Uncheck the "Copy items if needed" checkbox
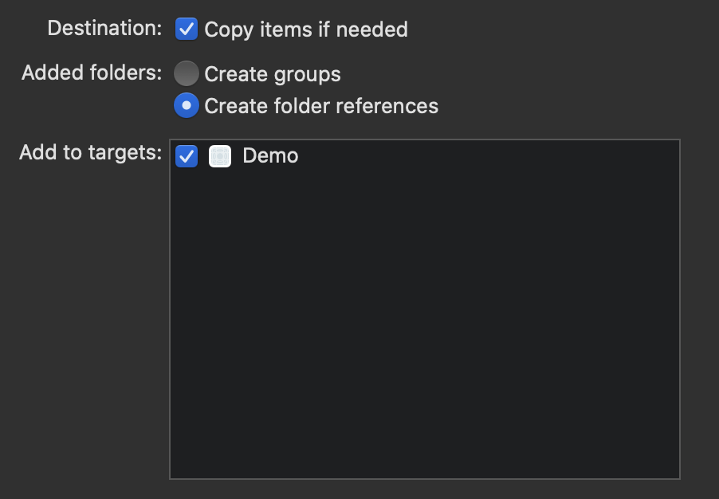This screenshot has height=499, width=719. click(x=187, y=29)
